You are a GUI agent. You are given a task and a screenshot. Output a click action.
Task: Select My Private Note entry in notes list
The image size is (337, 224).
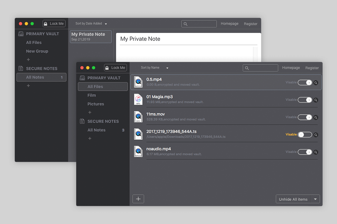(91, 37)
